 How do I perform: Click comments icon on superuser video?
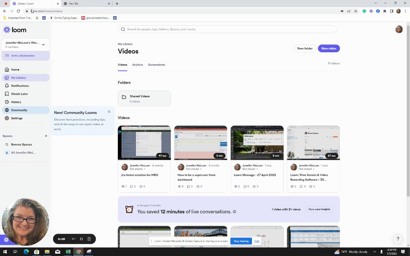click(188, 187)
